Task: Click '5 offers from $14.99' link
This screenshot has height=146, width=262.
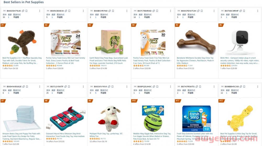Action: tap(98, 68)
